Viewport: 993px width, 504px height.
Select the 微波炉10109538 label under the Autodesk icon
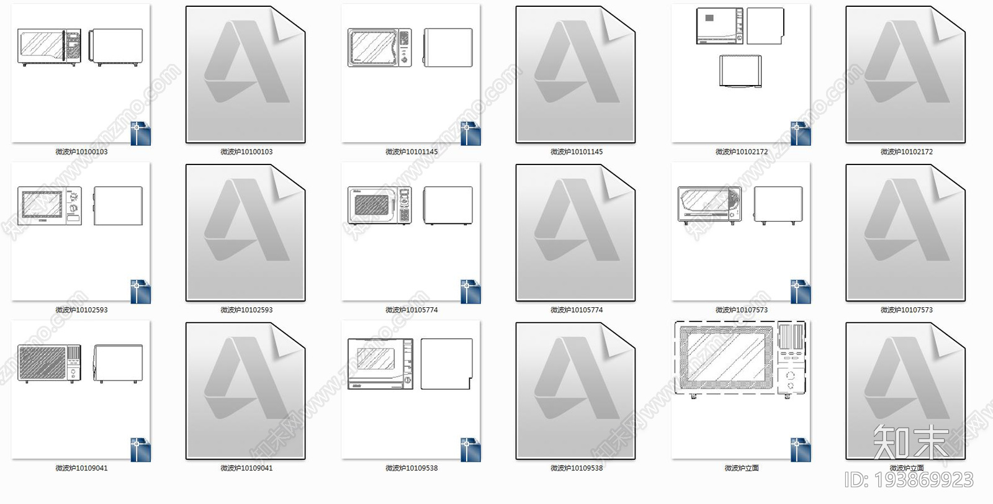577,468
